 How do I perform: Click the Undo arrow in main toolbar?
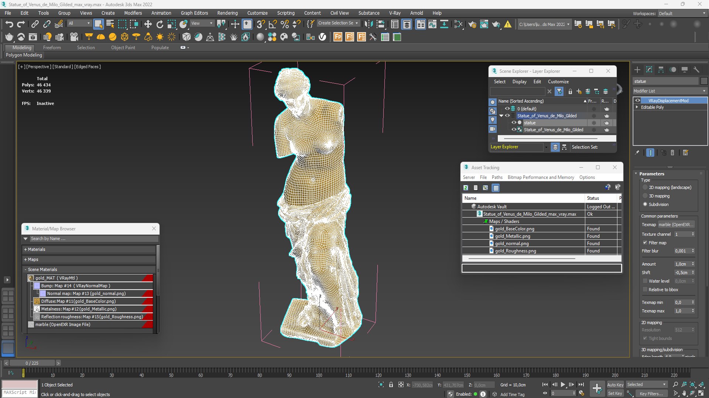coord(9,24)
